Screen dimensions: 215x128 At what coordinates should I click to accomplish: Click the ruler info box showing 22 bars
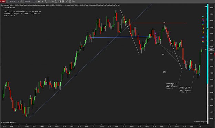click(x=171, y=86)
